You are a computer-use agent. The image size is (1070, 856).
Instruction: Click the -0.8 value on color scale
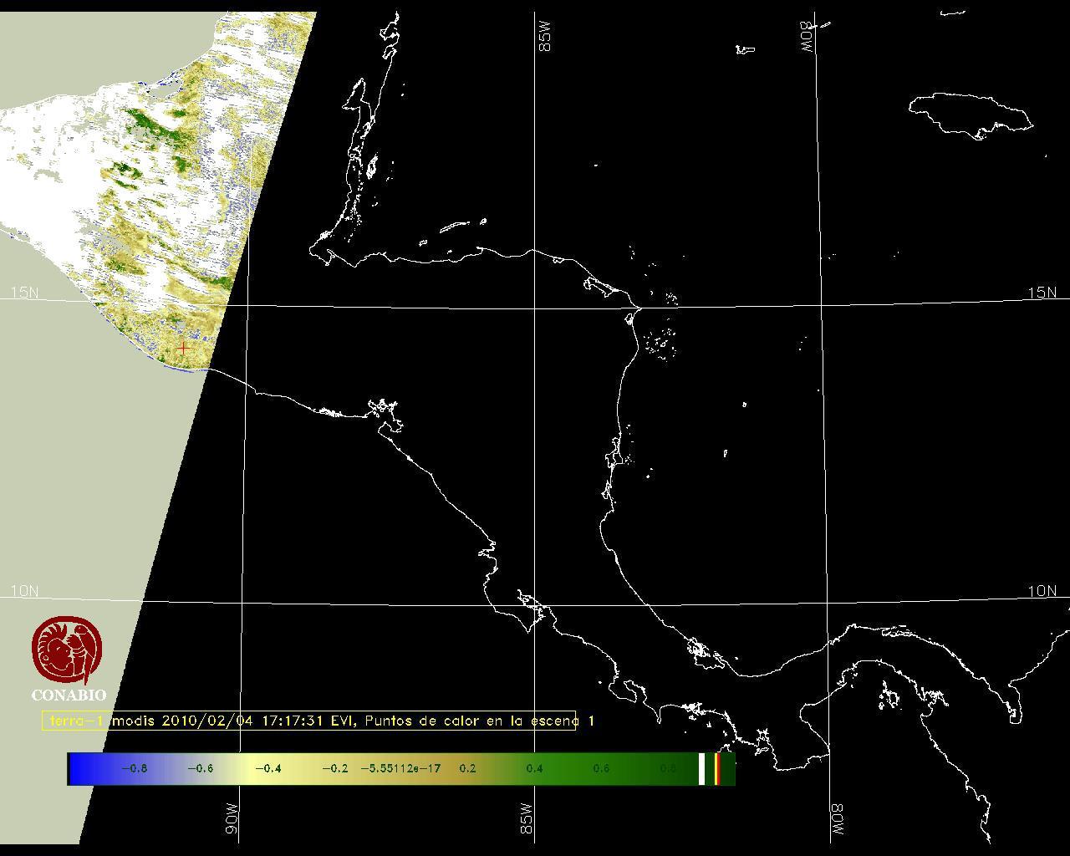[134, 768]
